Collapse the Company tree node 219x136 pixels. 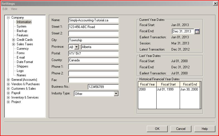pos(8,17)
